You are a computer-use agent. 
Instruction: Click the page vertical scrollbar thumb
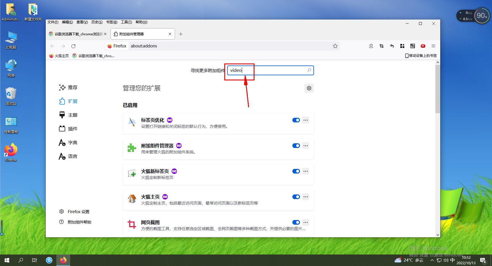(x=438, y=89)
